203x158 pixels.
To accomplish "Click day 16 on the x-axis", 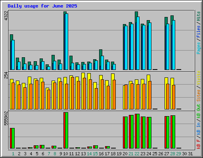I will click(x=101, y=154).
